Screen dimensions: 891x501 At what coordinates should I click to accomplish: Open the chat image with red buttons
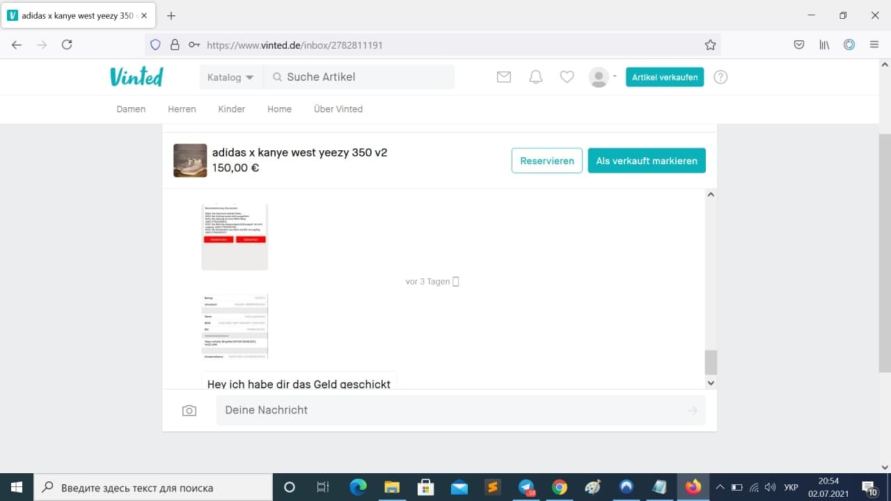(235, 237)
